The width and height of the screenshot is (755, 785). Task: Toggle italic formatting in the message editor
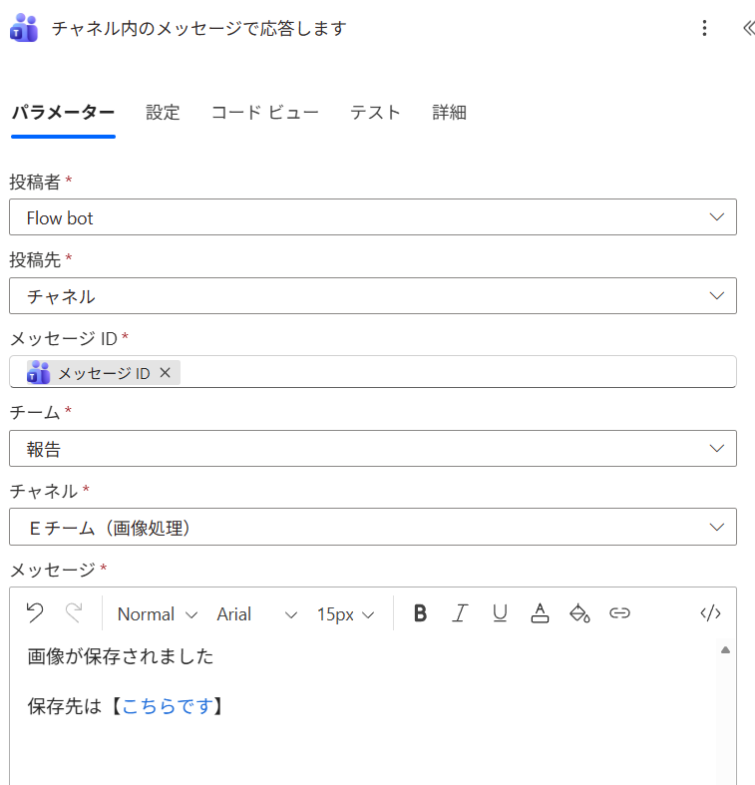coord(460,612)
